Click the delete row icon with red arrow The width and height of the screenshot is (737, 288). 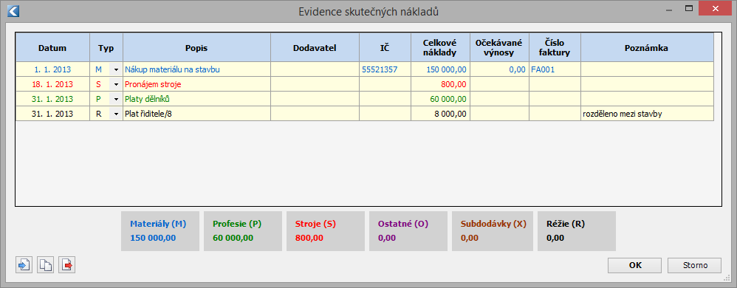pos(66,265)
